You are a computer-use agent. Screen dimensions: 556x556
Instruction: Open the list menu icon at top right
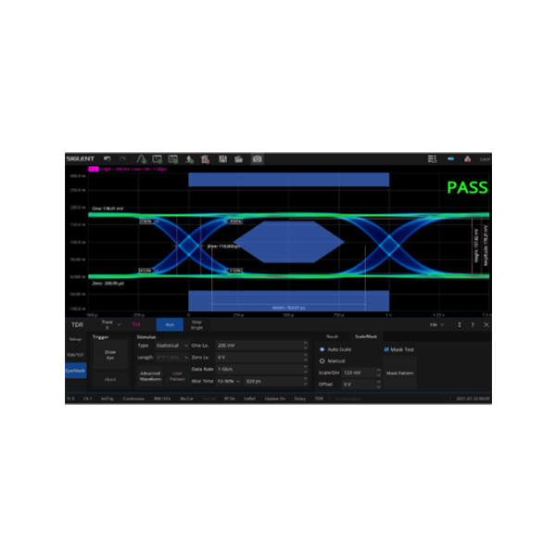coord(433,158)
